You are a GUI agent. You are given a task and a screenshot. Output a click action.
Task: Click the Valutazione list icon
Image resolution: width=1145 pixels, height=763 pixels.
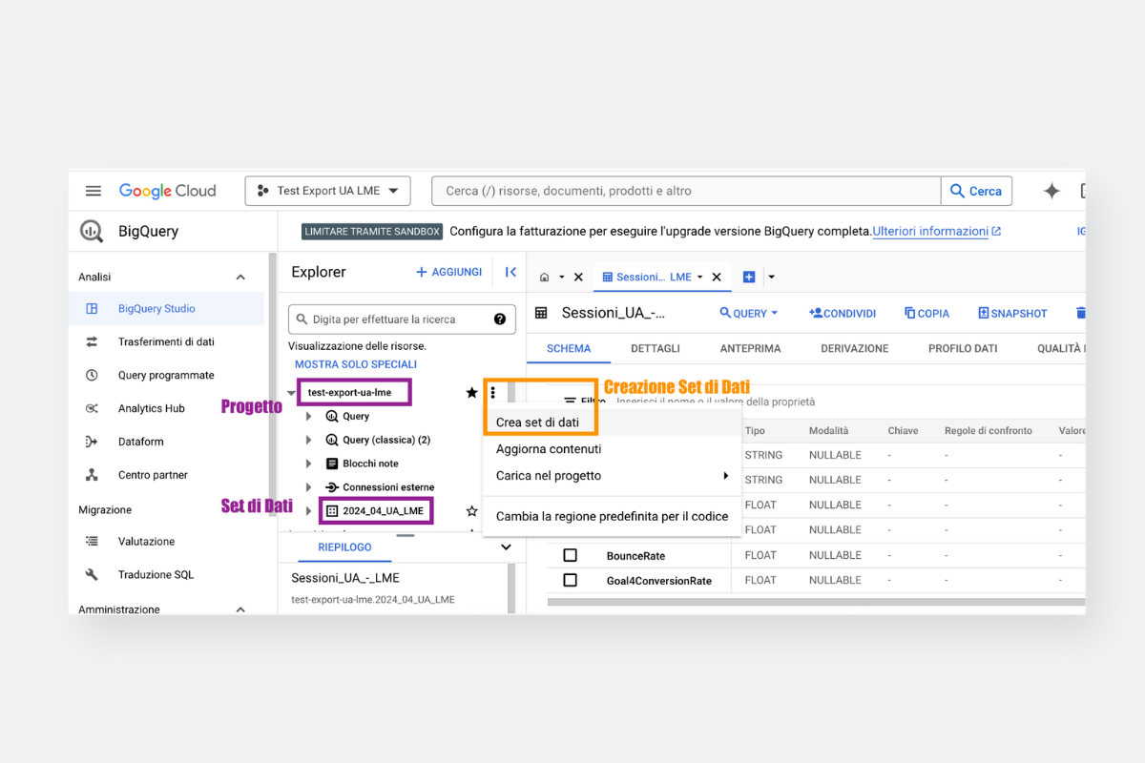(x=92, y=541)
